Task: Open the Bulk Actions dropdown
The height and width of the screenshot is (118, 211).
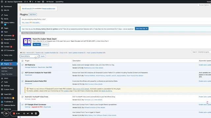Action: pos(29,56)
